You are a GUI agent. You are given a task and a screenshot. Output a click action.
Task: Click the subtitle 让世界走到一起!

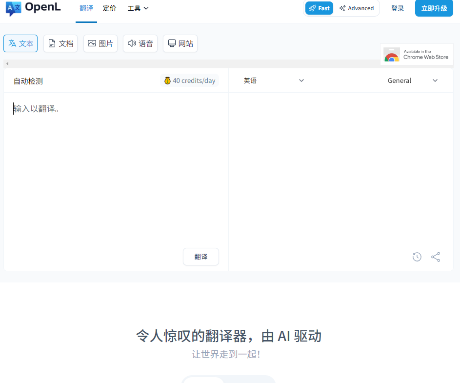coord(226,354)
